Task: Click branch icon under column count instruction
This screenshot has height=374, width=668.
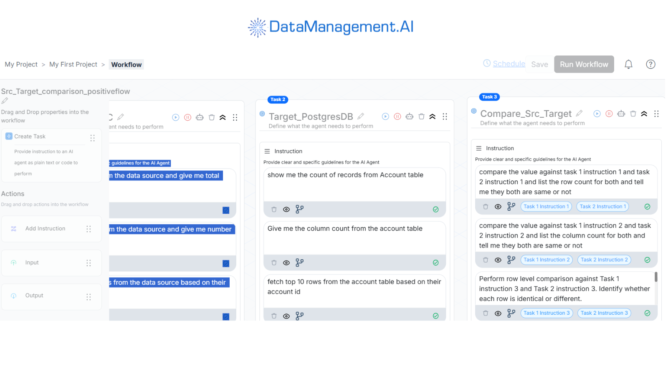Action: 299,263
